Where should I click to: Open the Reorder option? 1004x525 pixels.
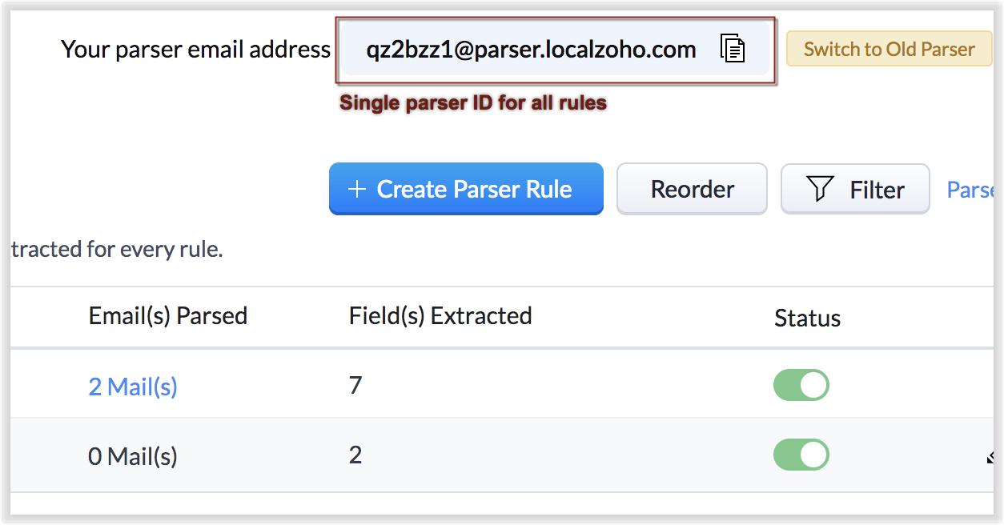[692, 190]
